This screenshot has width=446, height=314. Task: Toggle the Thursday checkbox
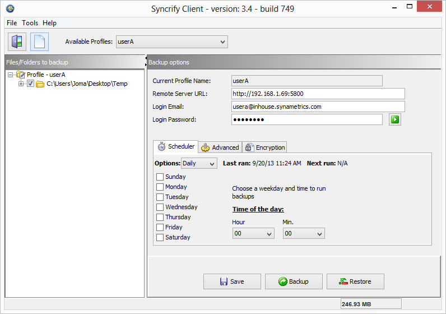[x=160, y=217]
